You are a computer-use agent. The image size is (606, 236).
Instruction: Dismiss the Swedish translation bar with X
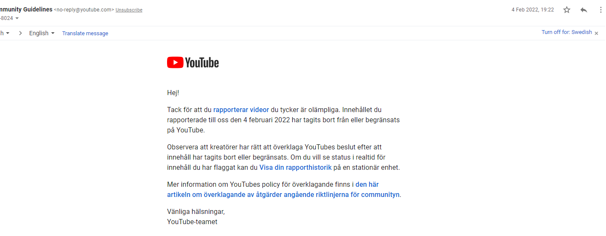597,33
